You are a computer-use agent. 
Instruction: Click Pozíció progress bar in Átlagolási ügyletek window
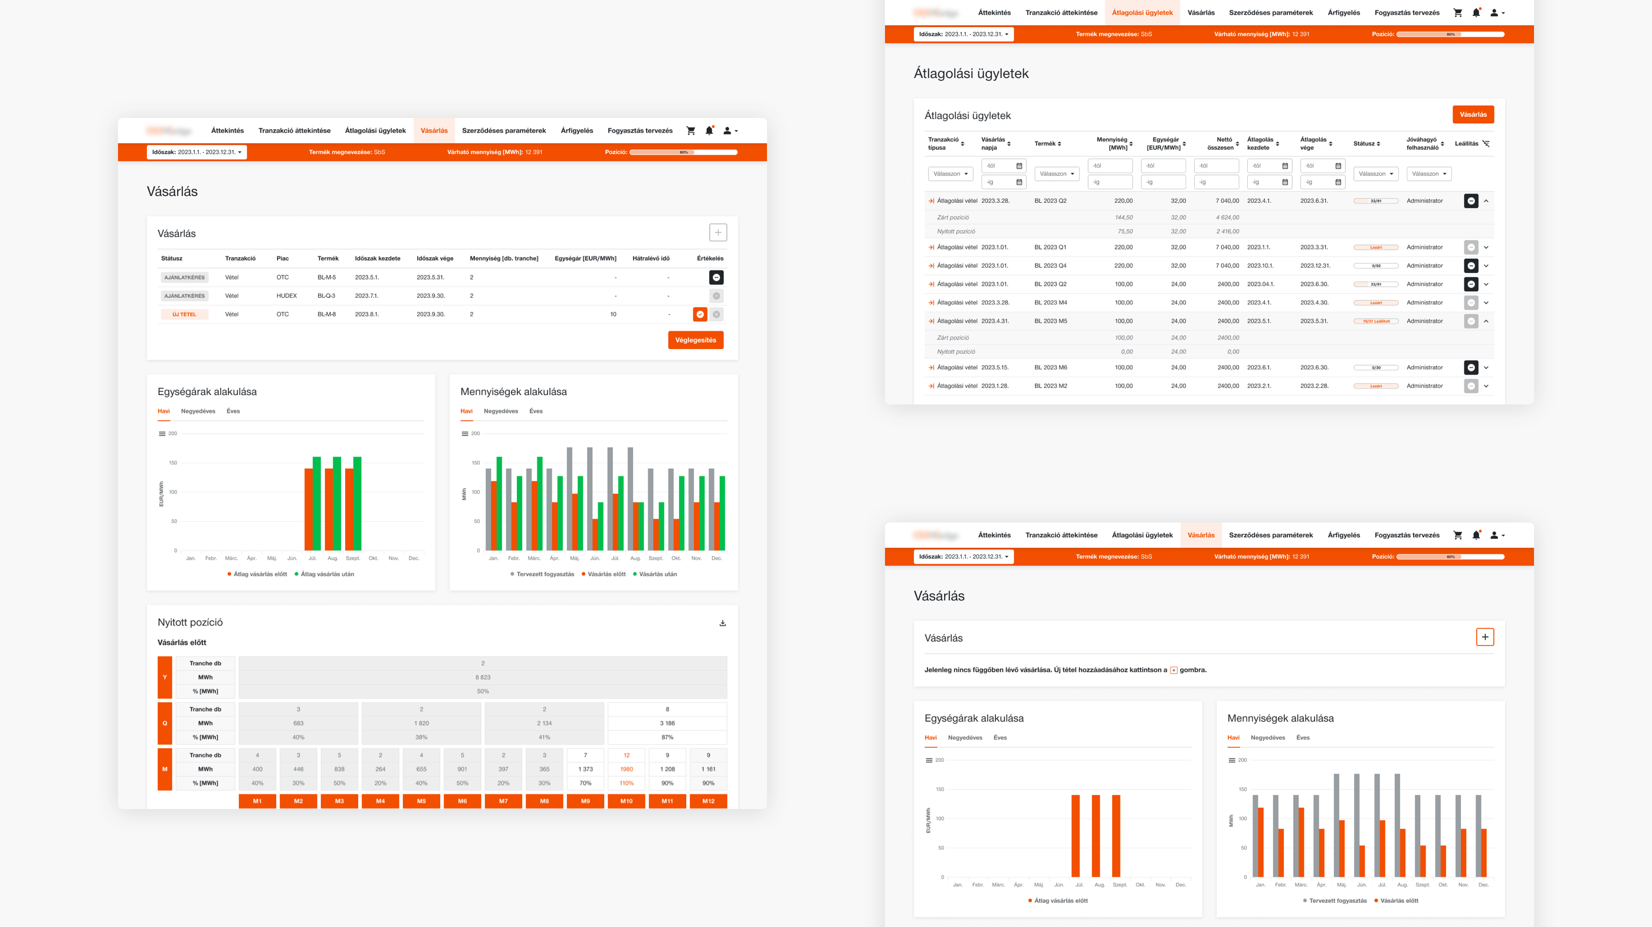click(1451, 35)
